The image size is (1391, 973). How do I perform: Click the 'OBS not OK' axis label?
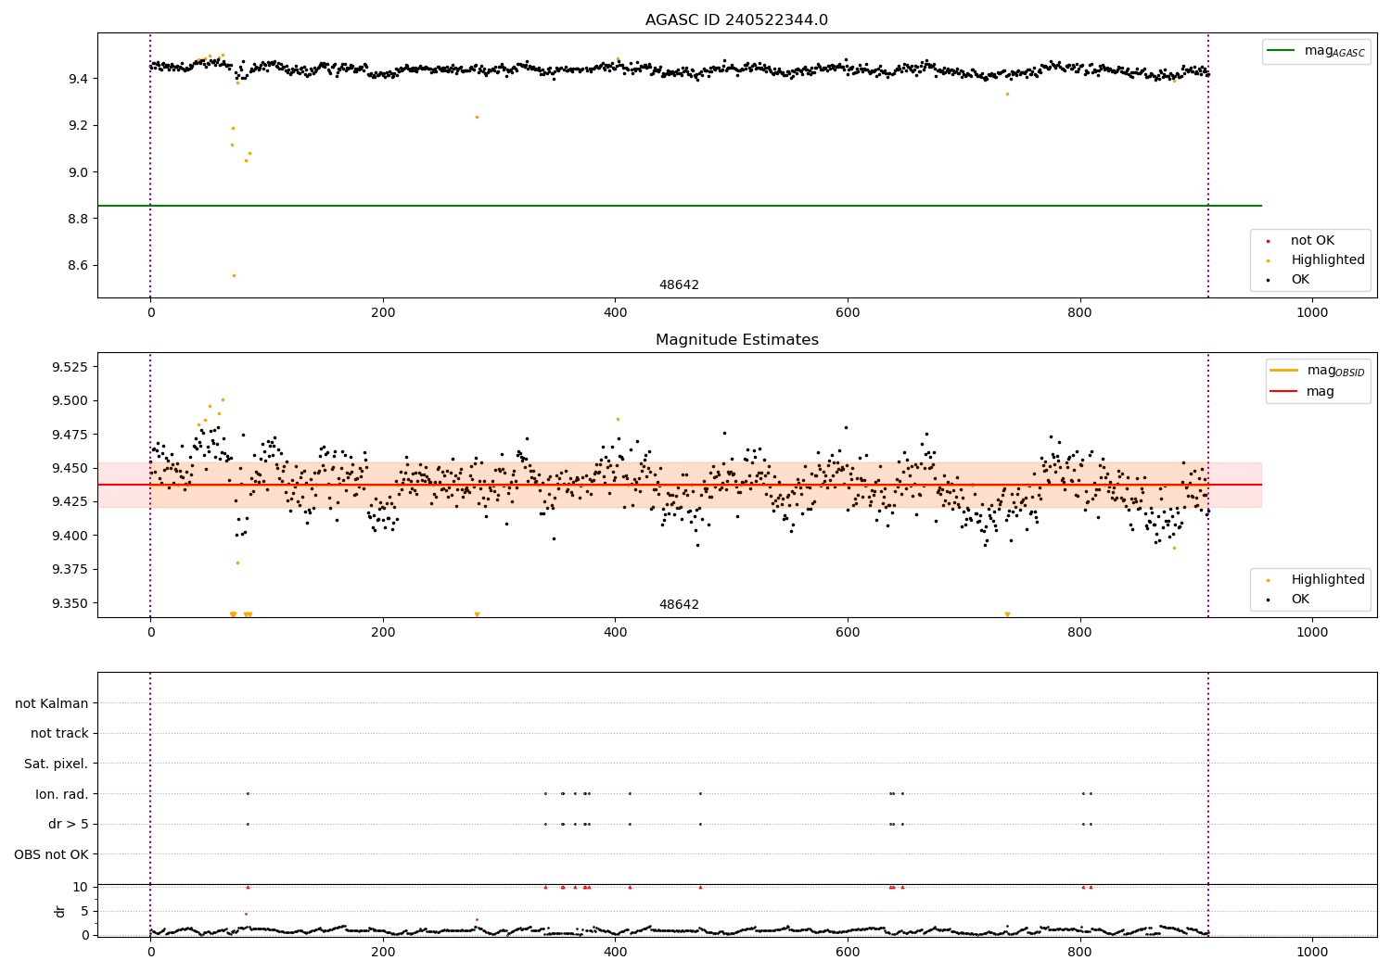[x=51, y=854]
